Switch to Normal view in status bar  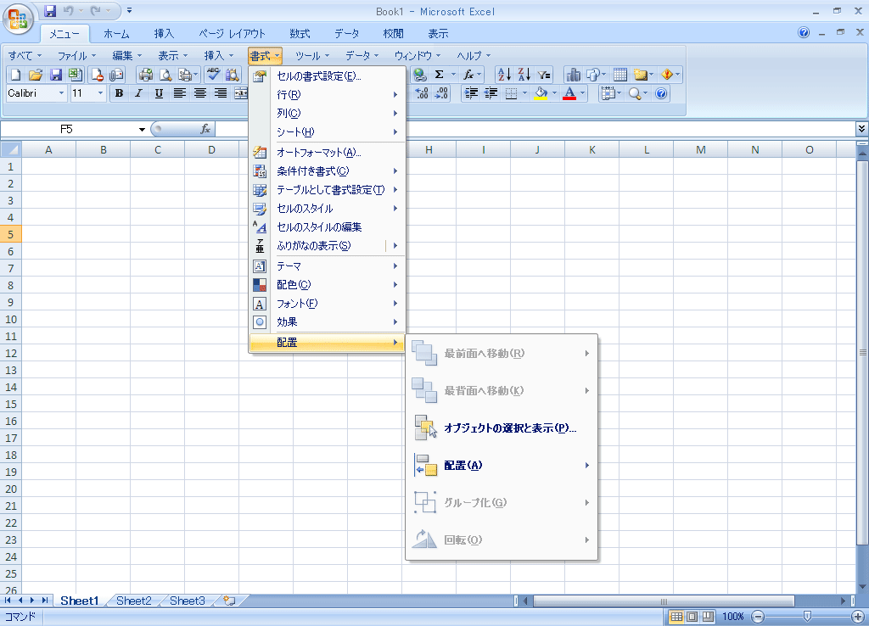pos(676,617)
